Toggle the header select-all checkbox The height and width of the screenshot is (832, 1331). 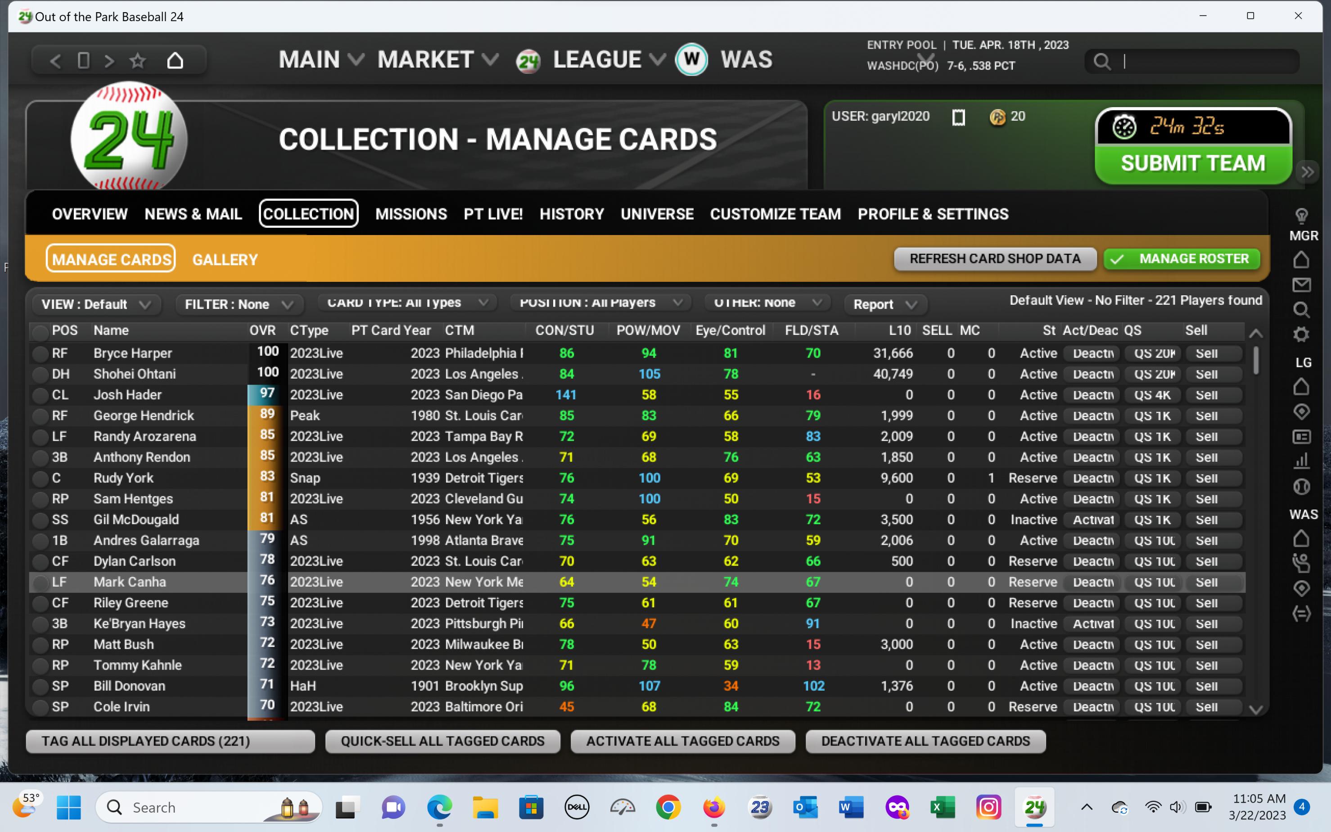click(x=40, y=332)
